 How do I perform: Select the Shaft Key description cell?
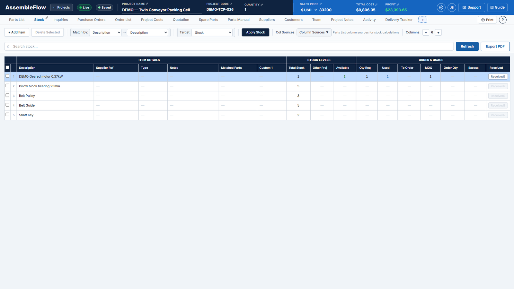click(x=55, y=115)
